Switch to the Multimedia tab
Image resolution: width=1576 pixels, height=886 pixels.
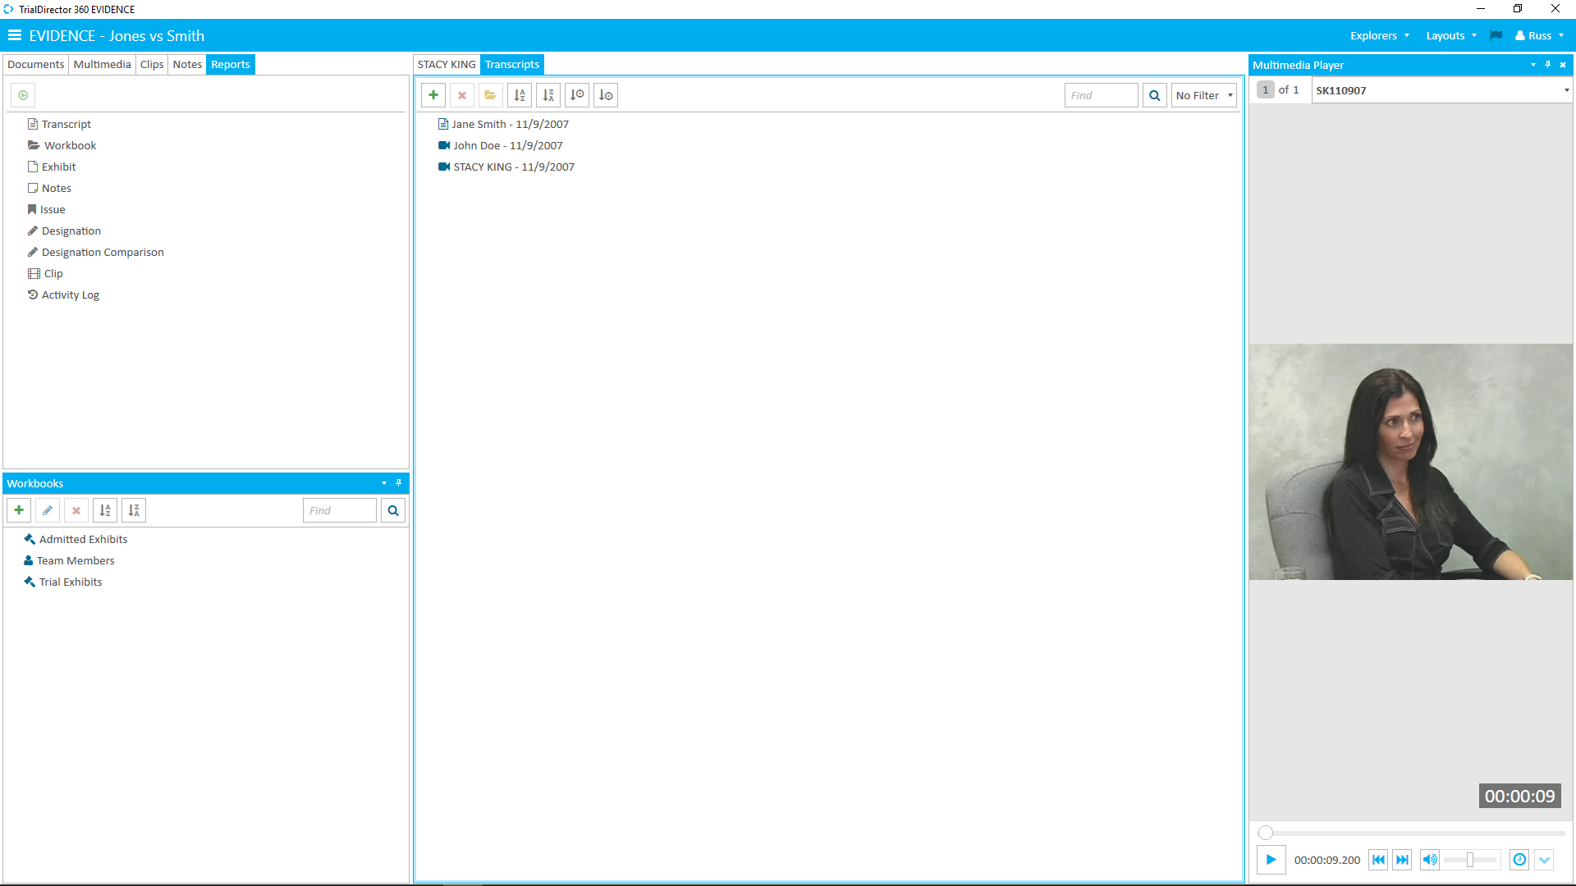102,64
